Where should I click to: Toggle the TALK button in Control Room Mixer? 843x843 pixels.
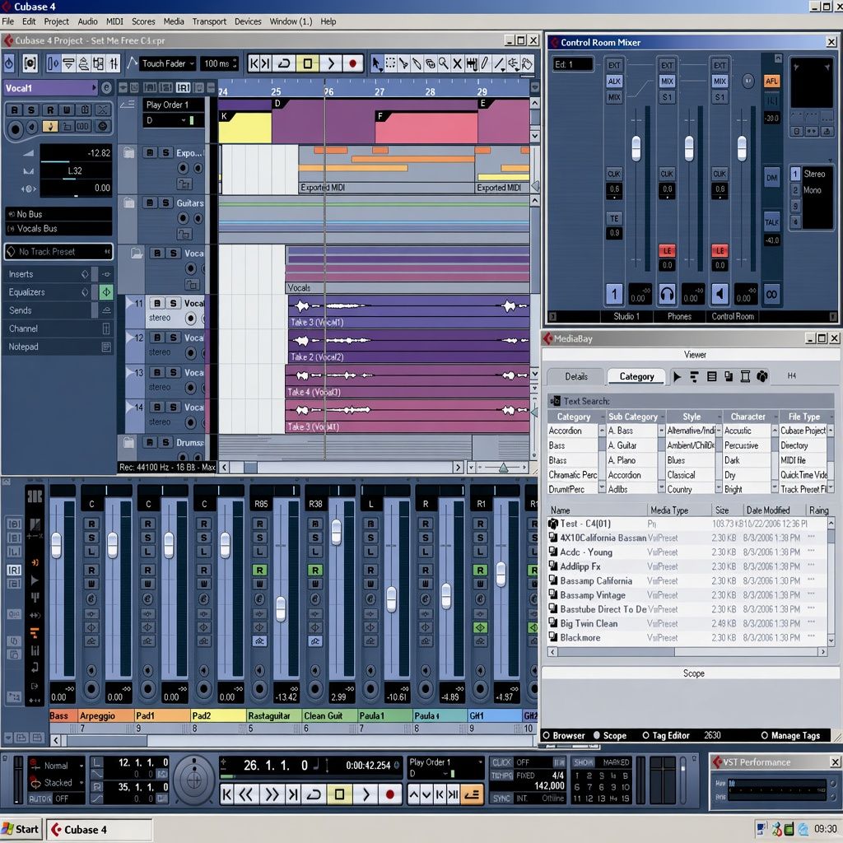(x=771, y=221)
